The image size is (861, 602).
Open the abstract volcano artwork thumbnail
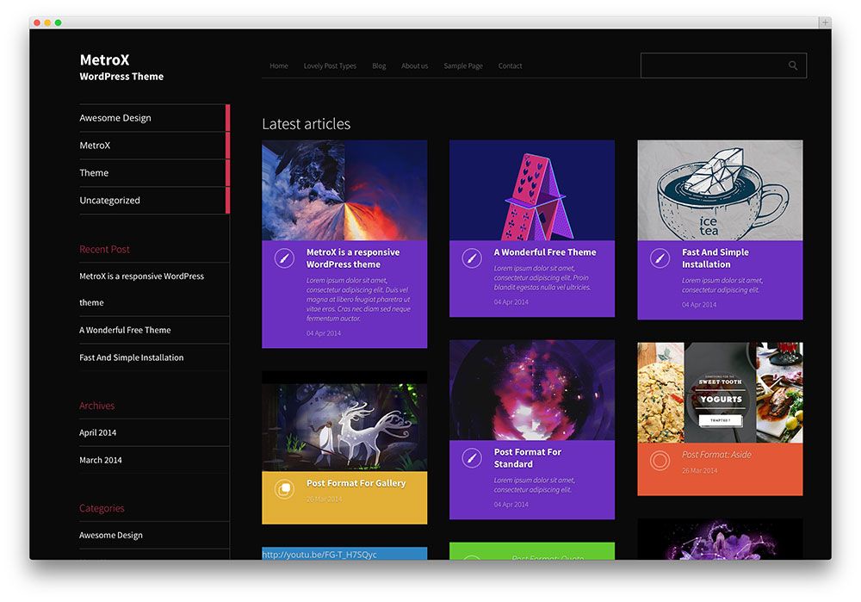pyautogui.click(x=344, y=190)
